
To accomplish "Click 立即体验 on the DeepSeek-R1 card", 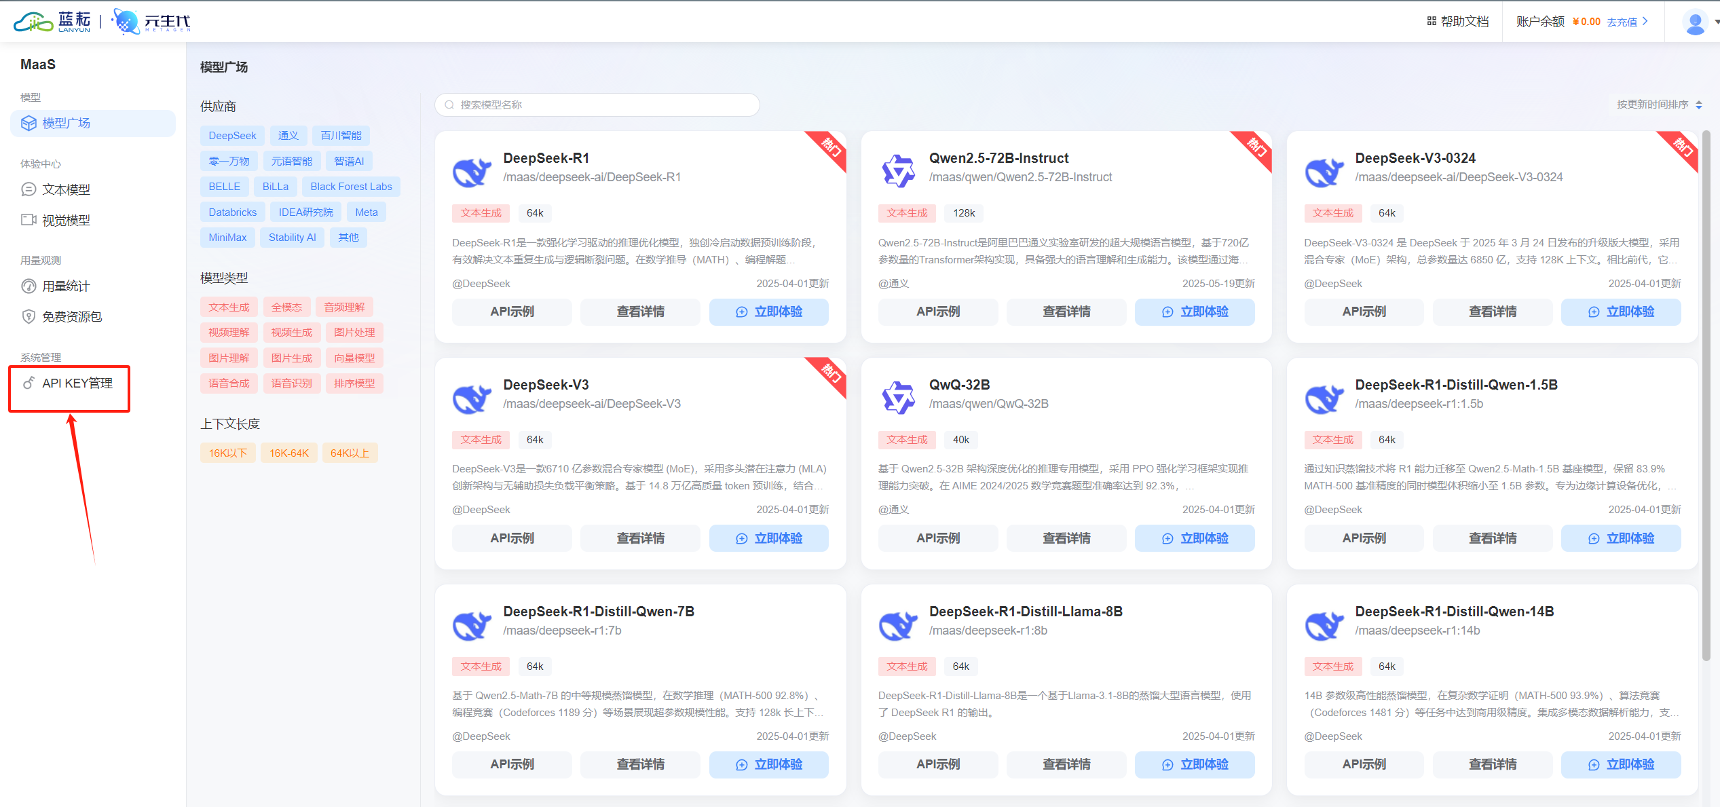I will (x=768, y=312).
